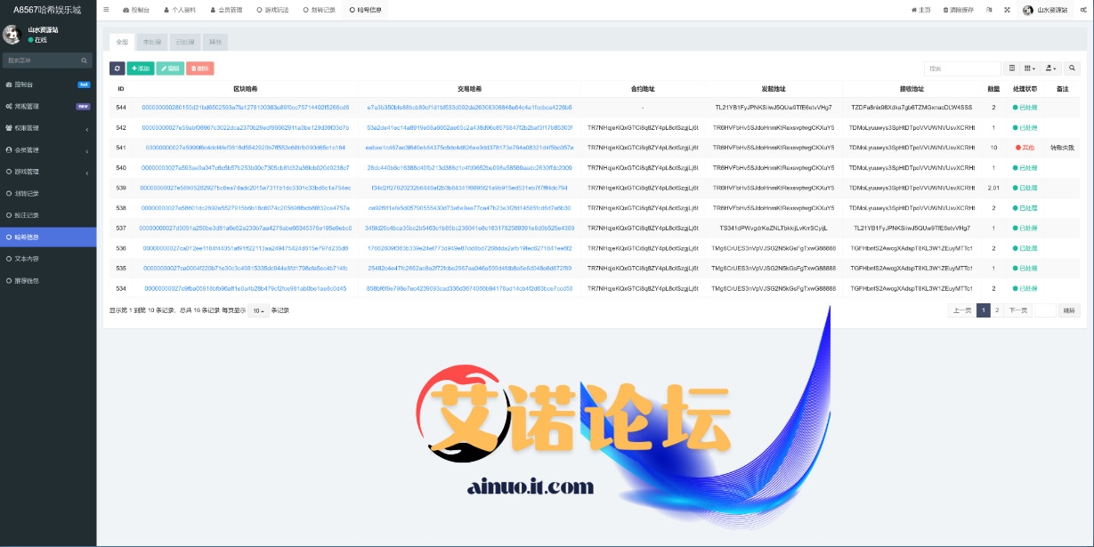Open the export data dropdown
1094x547 pixels.
(x=1050, y=68)
